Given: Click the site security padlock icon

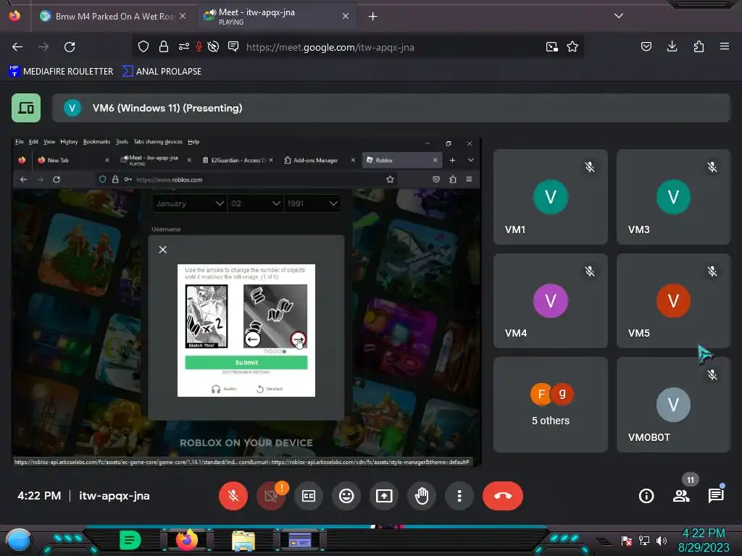Looking at the screenshot, I should (x=164, y=47).
